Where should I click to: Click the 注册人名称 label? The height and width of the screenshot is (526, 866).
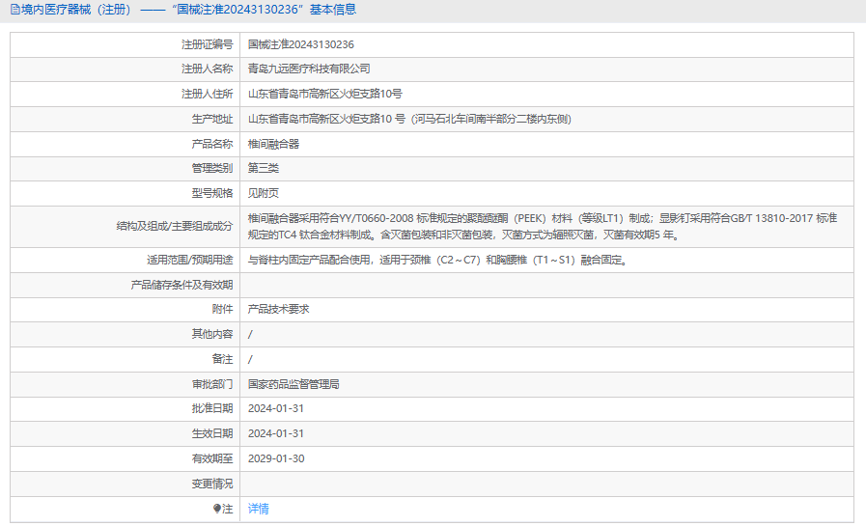pos(208,69)
